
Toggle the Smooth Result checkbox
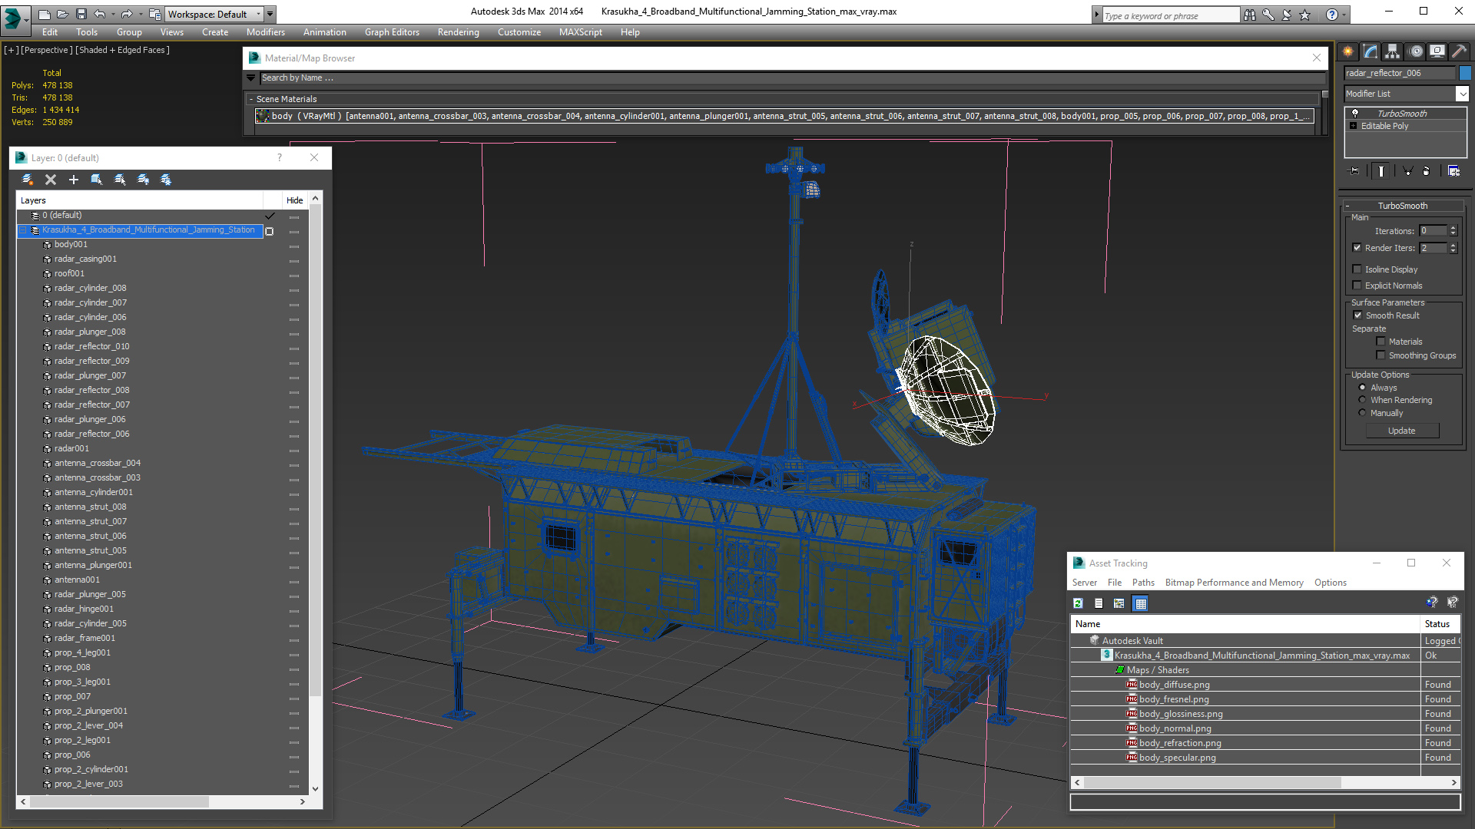click(x=1357, y=315)
